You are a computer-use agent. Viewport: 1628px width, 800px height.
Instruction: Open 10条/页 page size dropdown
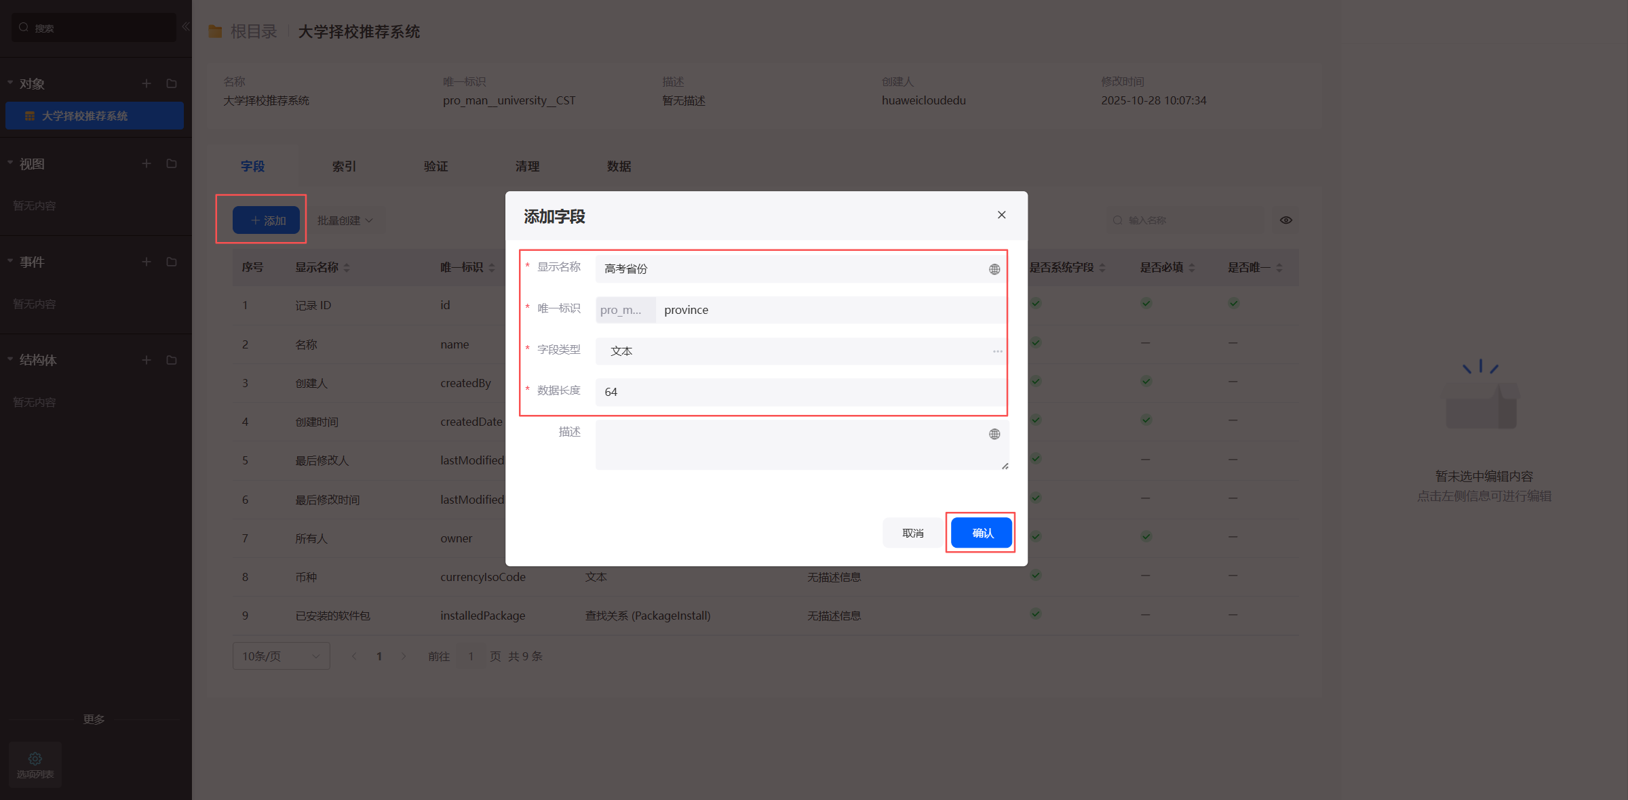click(281, 656)
